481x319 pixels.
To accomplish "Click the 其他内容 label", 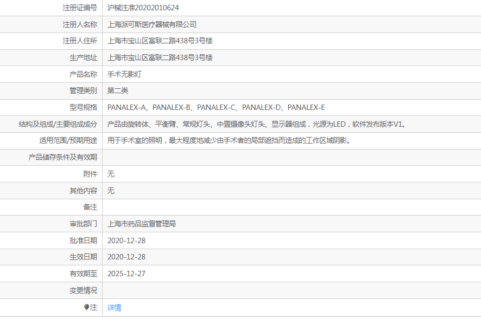I will (x=83, y=191).
